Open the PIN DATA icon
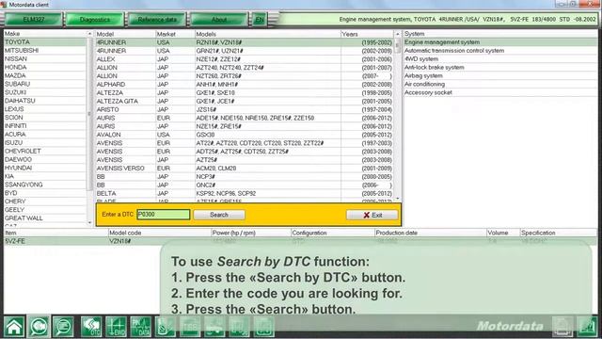 pyautogui.click(x=141, y=327)
